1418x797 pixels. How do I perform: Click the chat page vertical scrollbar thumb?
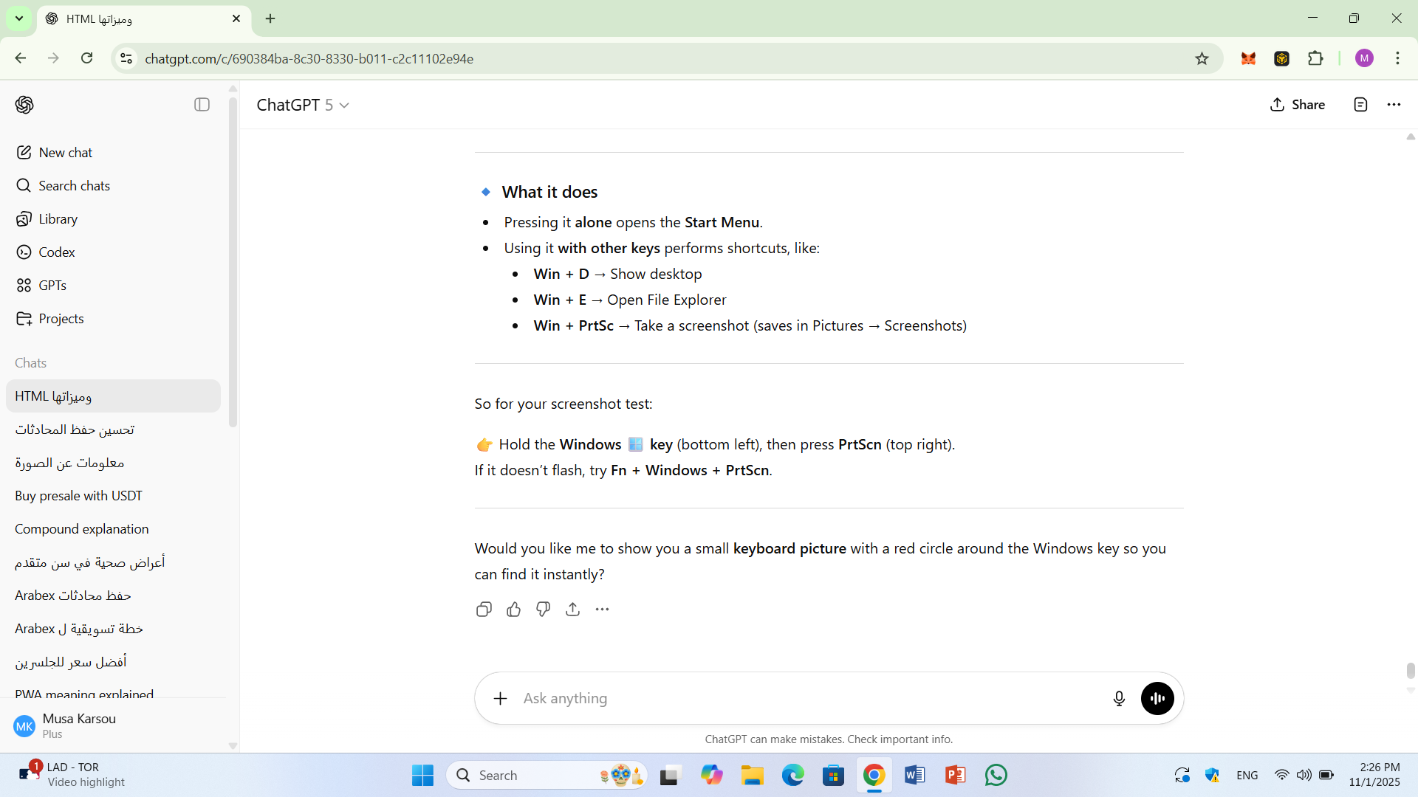click(1411, 670)
